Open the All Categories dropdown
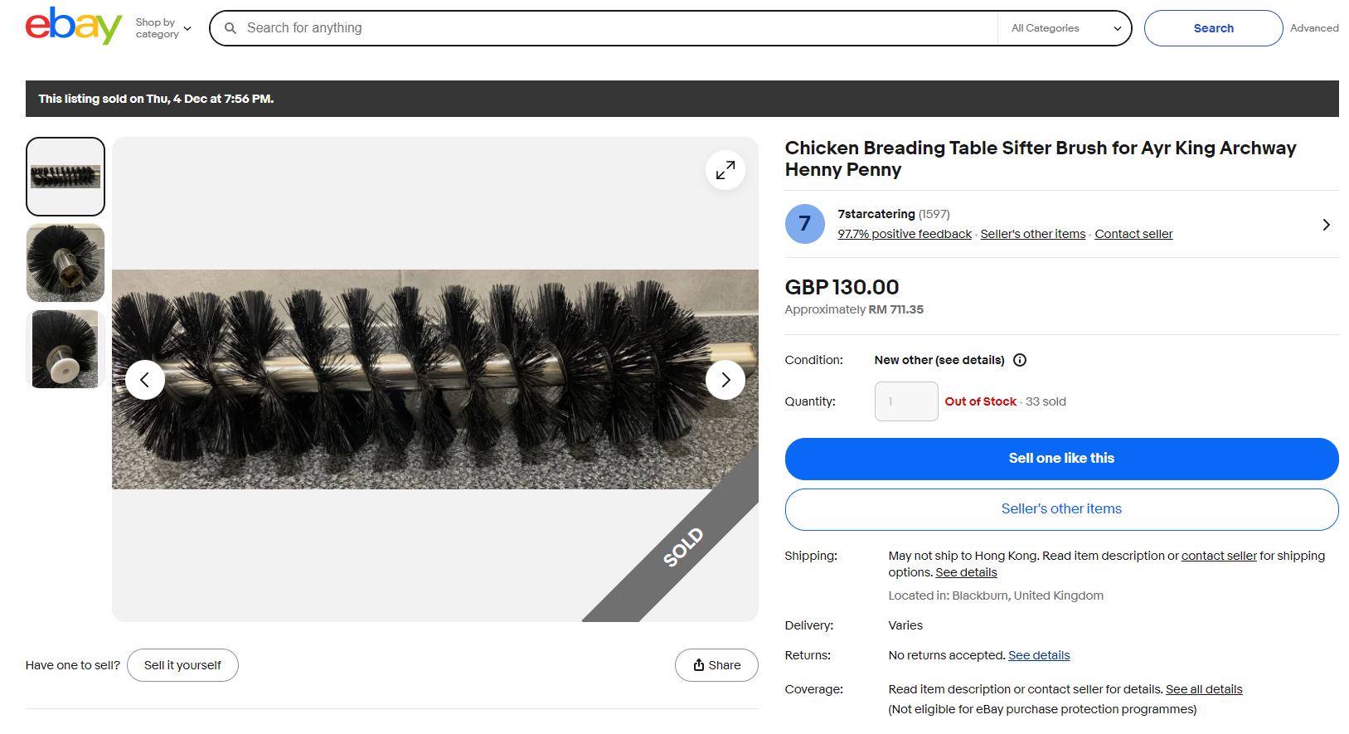The image size is (1349, 734). 1065,28
